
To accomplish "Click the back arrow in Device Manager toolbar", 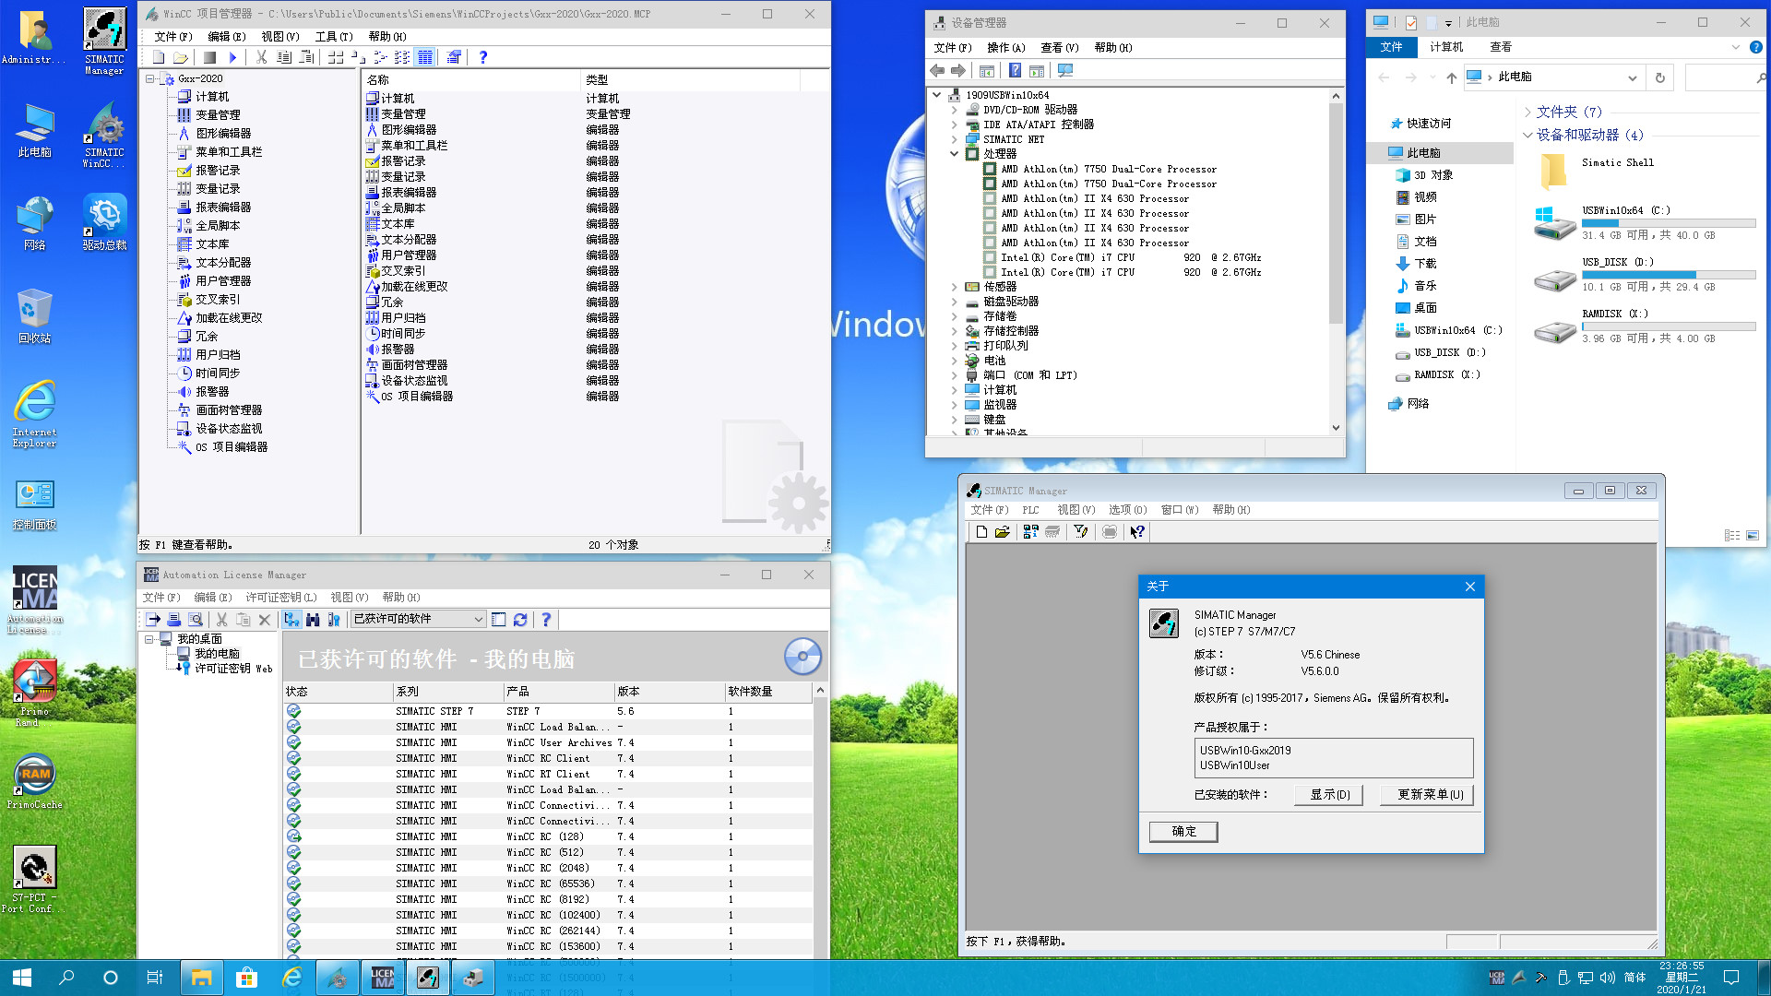I will 937,71.
